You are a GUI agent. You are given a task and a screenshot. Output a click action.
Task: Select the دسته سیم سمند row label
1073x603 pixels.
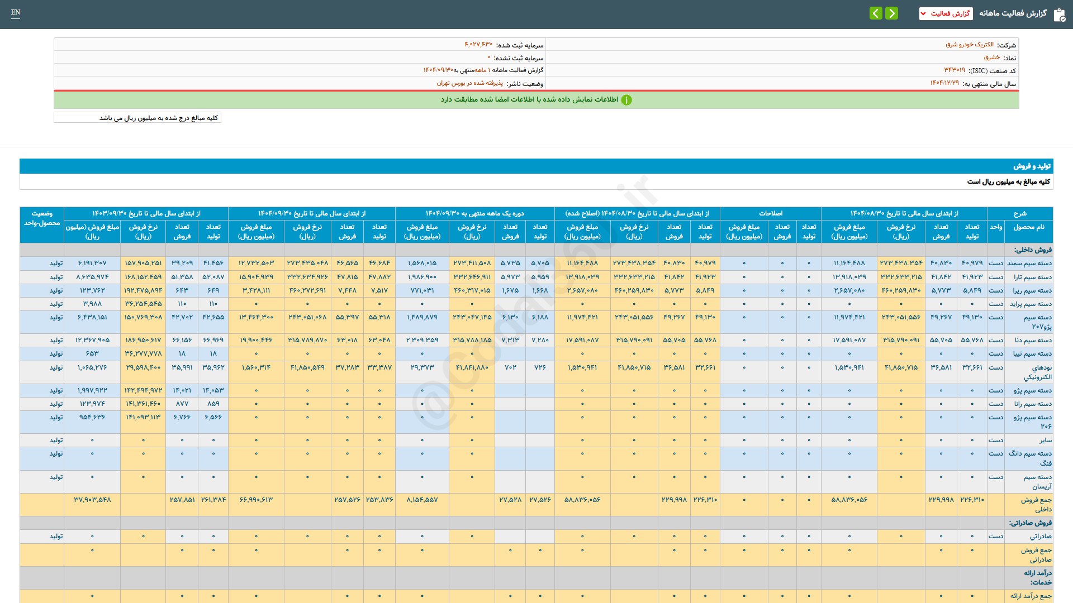point(1029,263)
